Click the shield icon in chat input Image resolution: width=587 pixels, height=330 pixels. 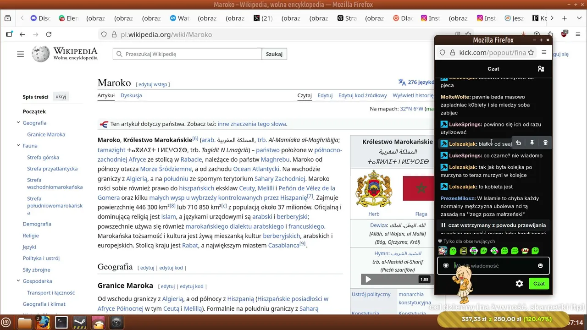446,266
